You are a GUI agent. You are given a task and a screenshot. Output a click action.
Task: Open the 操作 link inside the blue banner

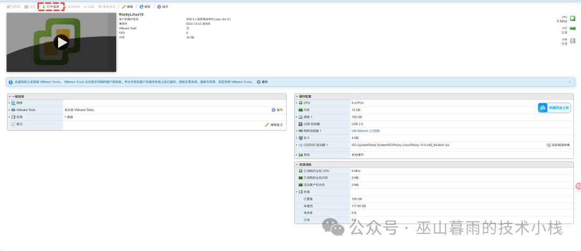(x=262, y=82)
